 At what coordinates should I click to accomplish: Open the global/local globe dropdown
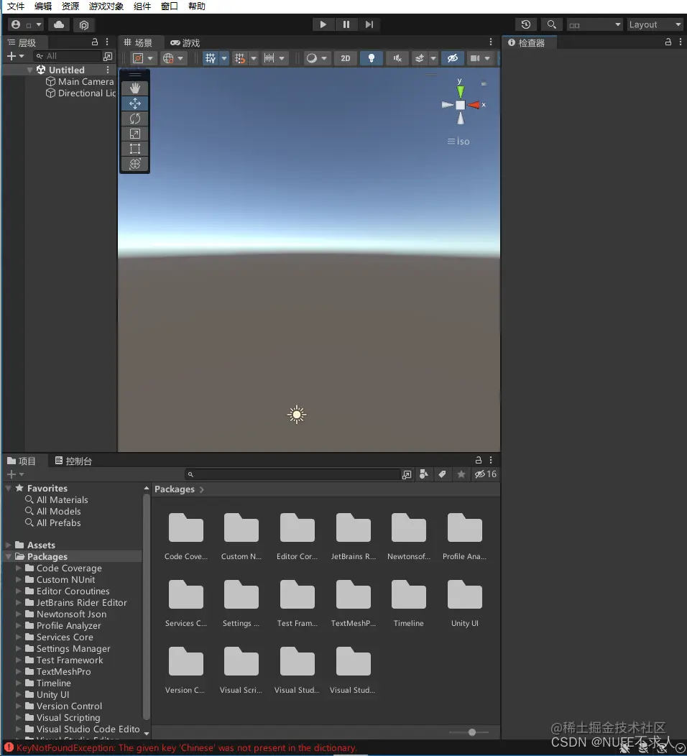pyautogui.click(x=173, y=58)
